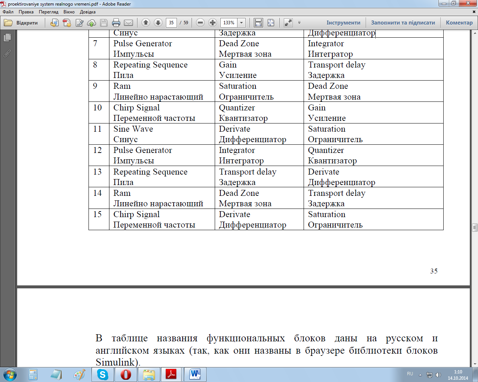Viewport: 478px width, 382px height.
Task: Click 'Integrator' in row 7
Action: point(326,43)
